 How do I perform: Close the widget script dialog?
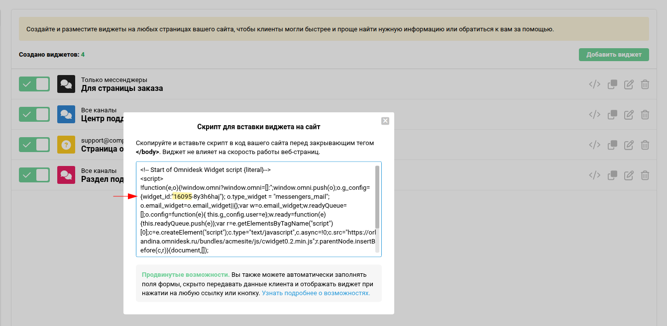click(385, 121)
